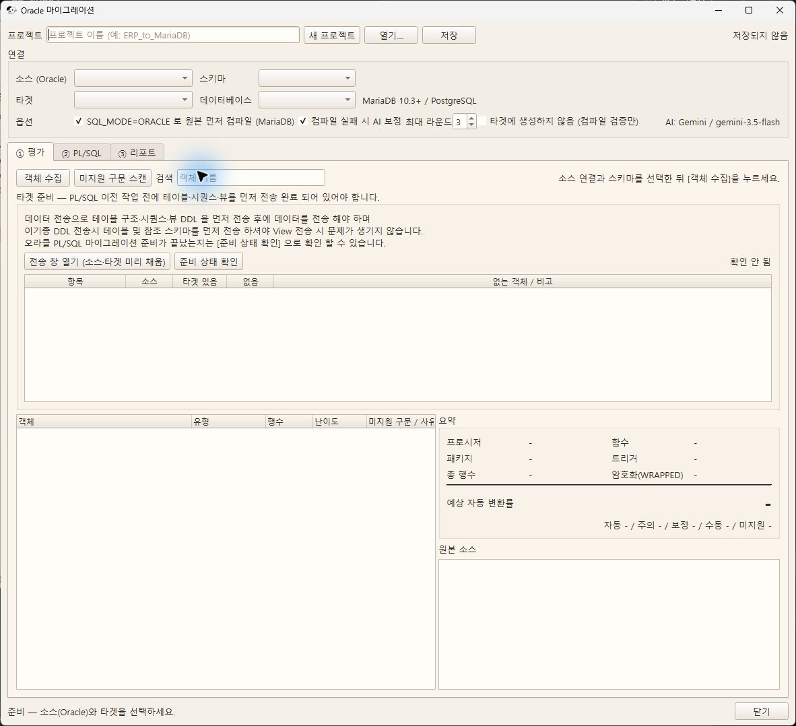The height and width of the screenshot is (726, 796).
Task: Sort by the 난이도 column header
Action: tap(339, 422)
